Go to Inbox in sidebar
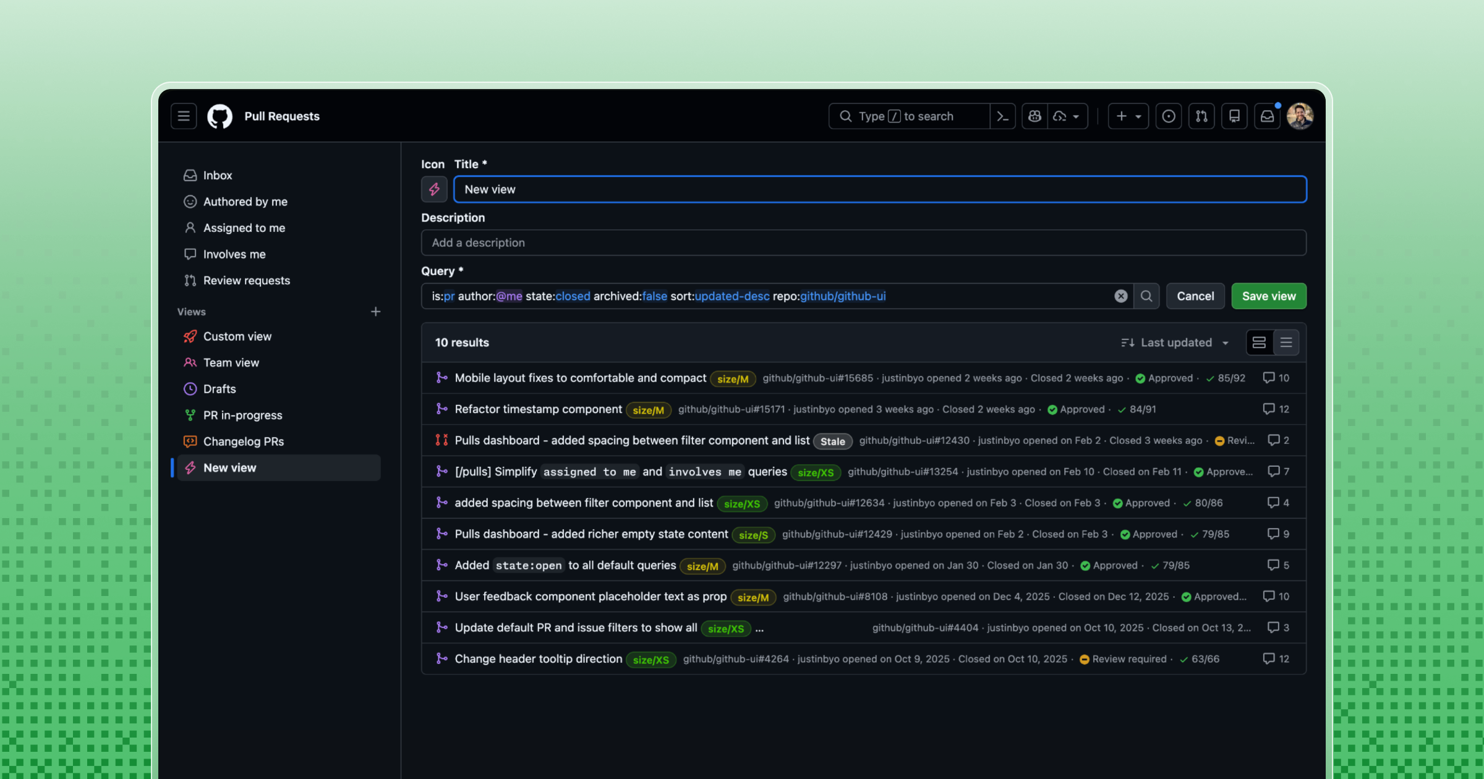 pos(279,176)
